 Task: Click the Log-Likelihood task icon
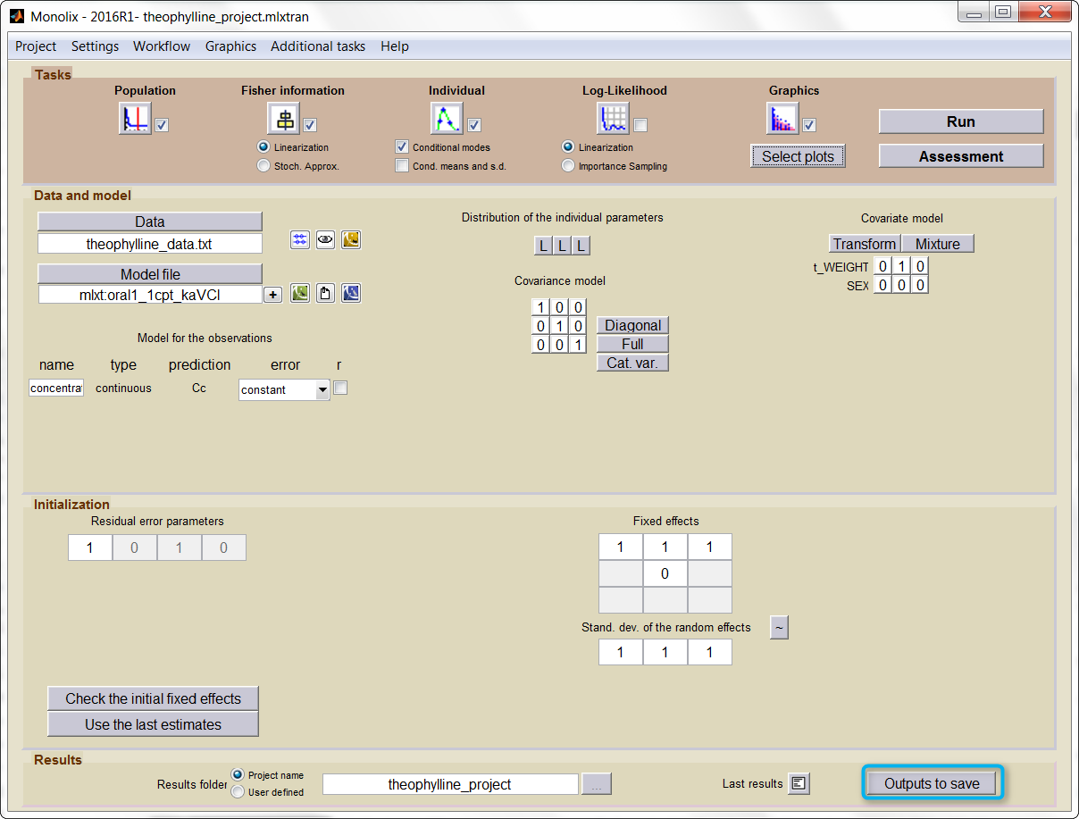click(x=613, y=118)
